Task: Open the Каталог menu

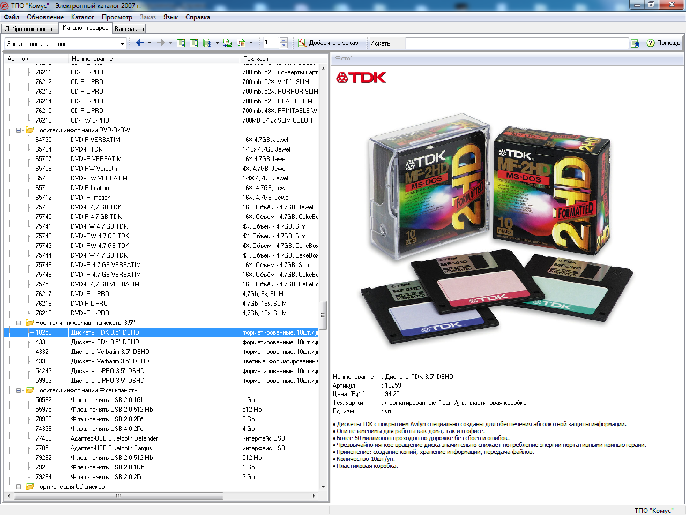Action: (x=83, y=17)
